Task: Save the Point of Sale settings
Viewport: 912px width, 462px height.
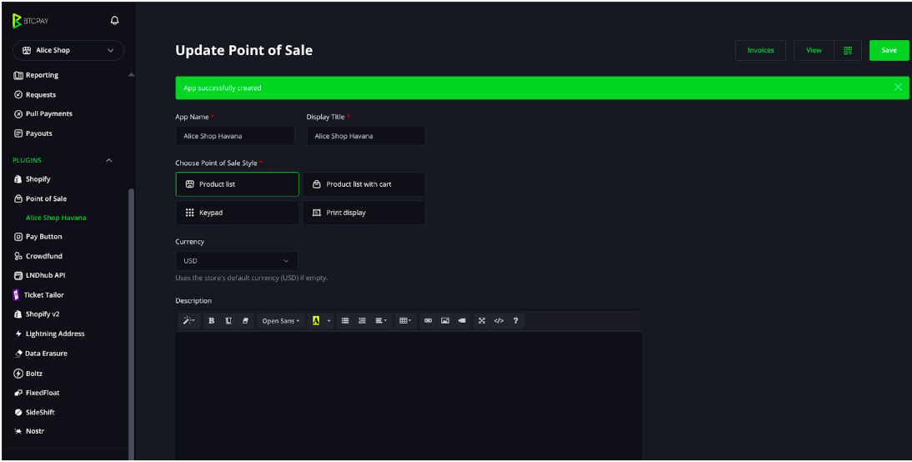Action: point(889,51)
